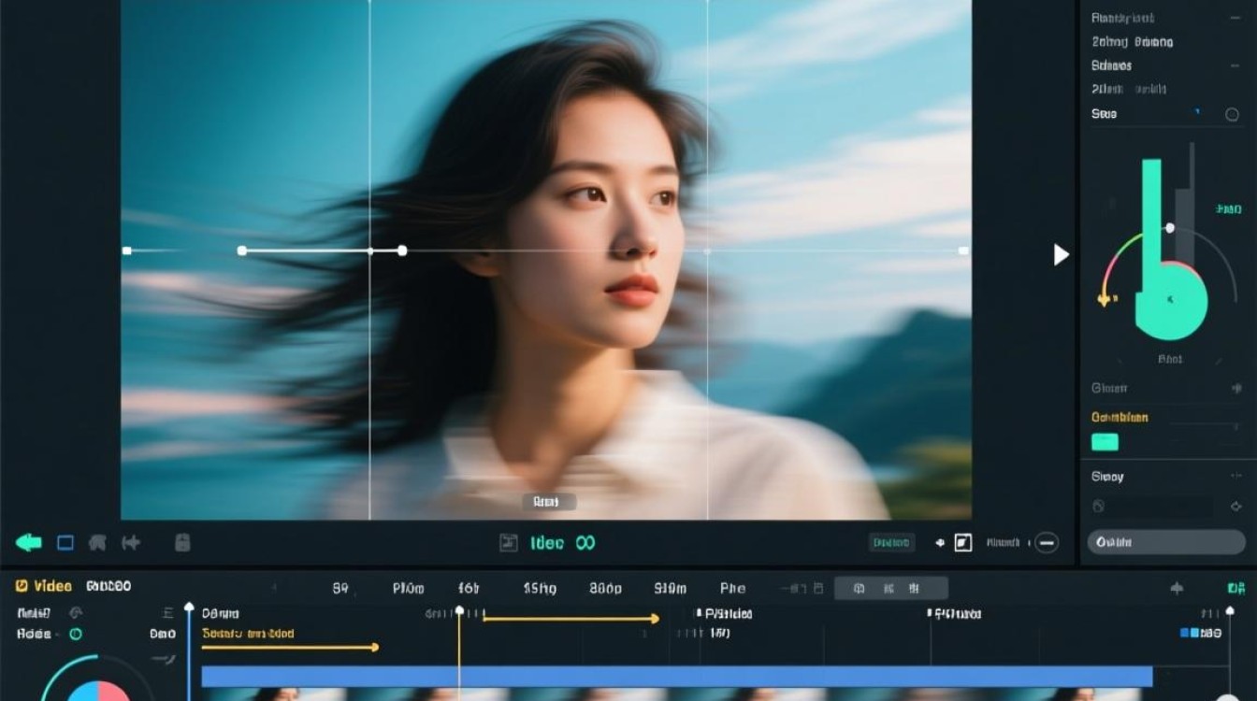Image resolution: width=1257 pixels, height=701 pixels.
Task: Click the film frame icon beside the green title
Action: pyautogui.click(x=509, y=542)
